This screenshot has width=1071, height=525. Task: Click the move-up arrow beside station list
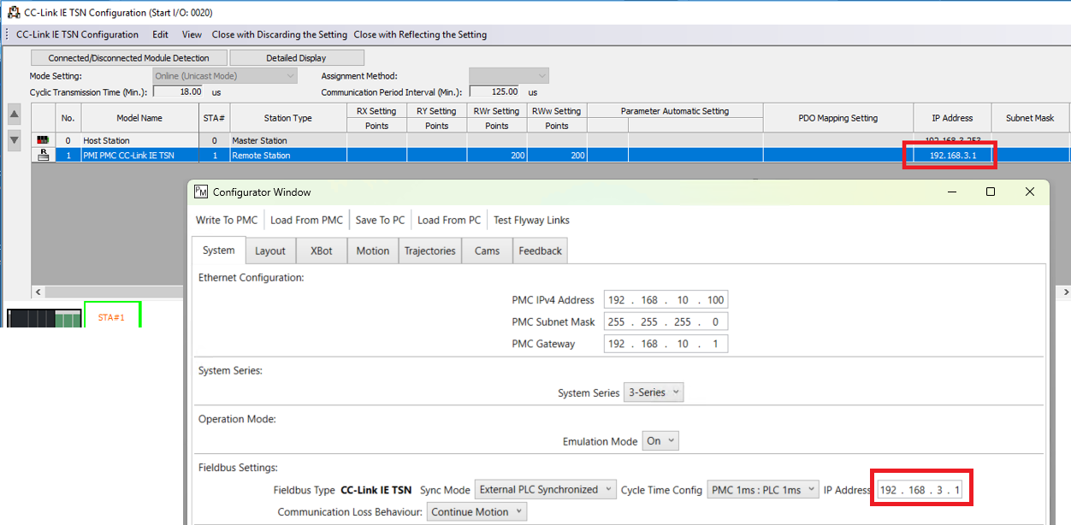[14, 115]
